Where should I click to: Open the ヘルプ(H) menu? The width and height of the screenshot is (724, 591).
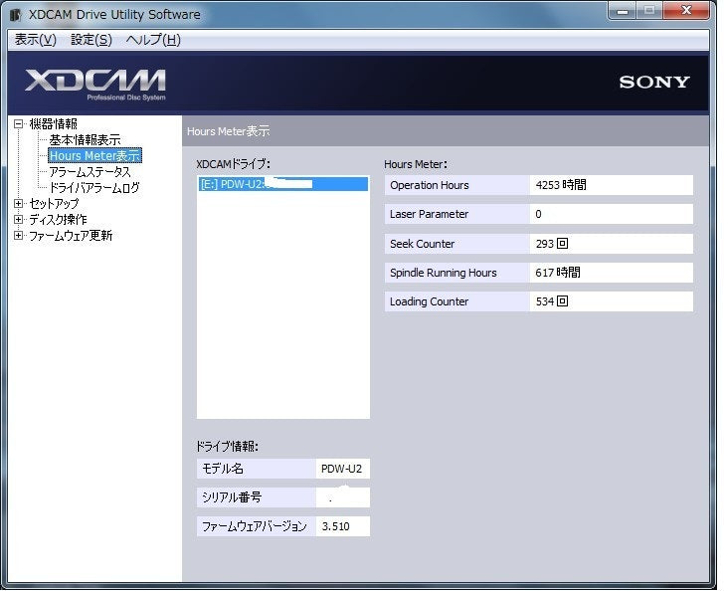point(153,40)
